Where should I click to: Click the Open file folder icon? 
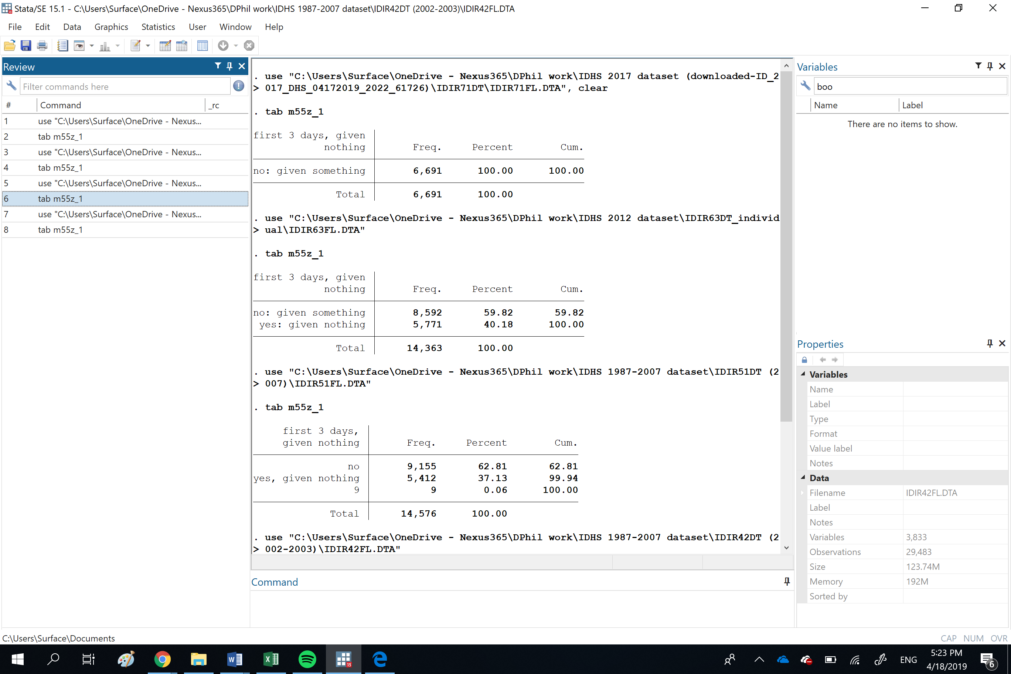click(x=10, y=45)
